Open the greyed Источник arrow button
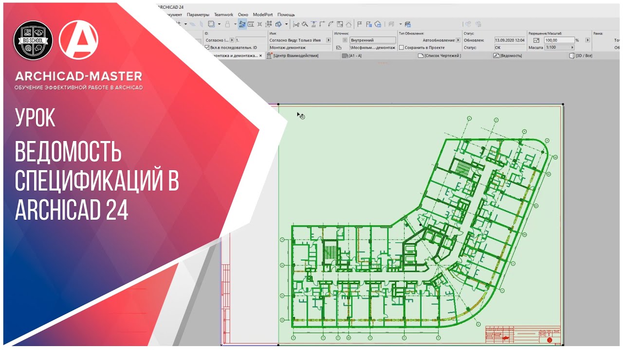This screenshot has width=623, height=350. [x=345, y=40]
